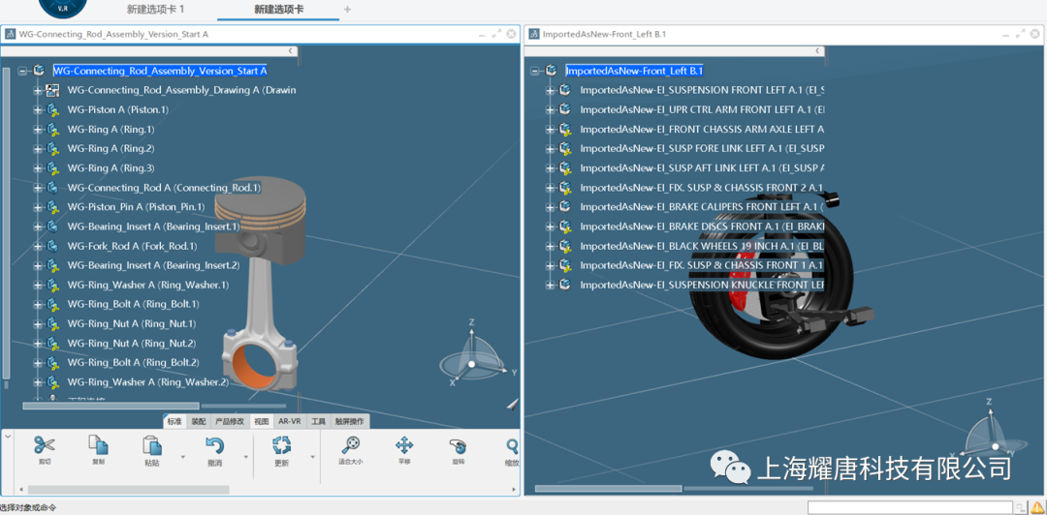The image size is (1047, 515).
Task: Select WG-Piston_Pin A (Piston_Pin.1) in tree
Action: pos(137,207)
